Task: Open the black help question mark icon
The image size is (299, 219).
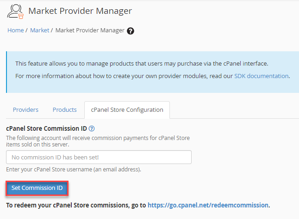Action: (131, 31)
